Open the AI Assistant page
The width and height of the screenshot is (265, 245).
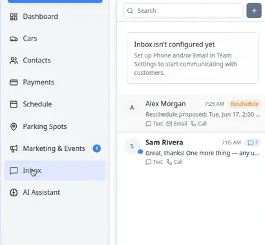click(x=55, y=192)
